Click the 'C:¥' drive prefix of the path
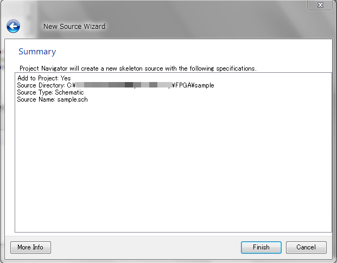This screenshot has height=263, width=337. (71, 85)
